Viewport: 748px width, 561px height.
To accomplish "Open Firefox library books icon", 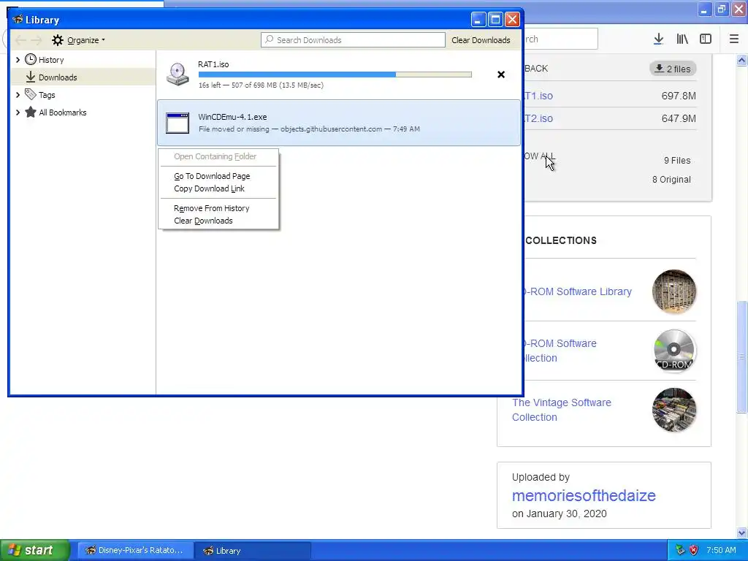I will (x=682, y=39).
